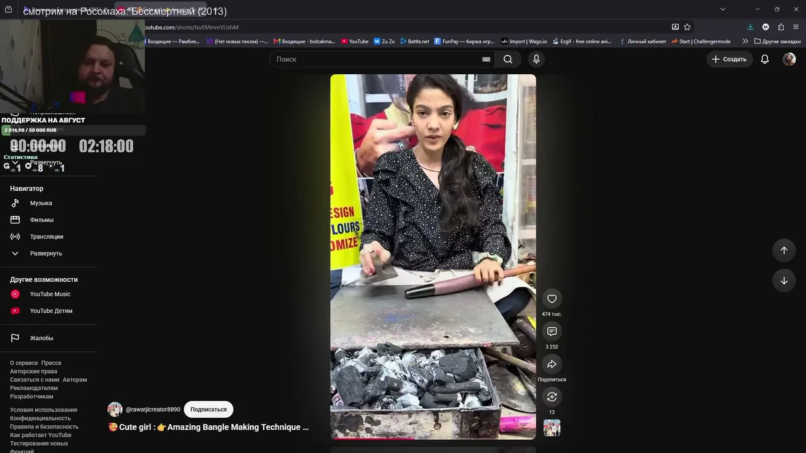Open the FunPay bookmark
Image resolution: width=806 pixels, height=453 pixels.
click(x=464, y=42)
